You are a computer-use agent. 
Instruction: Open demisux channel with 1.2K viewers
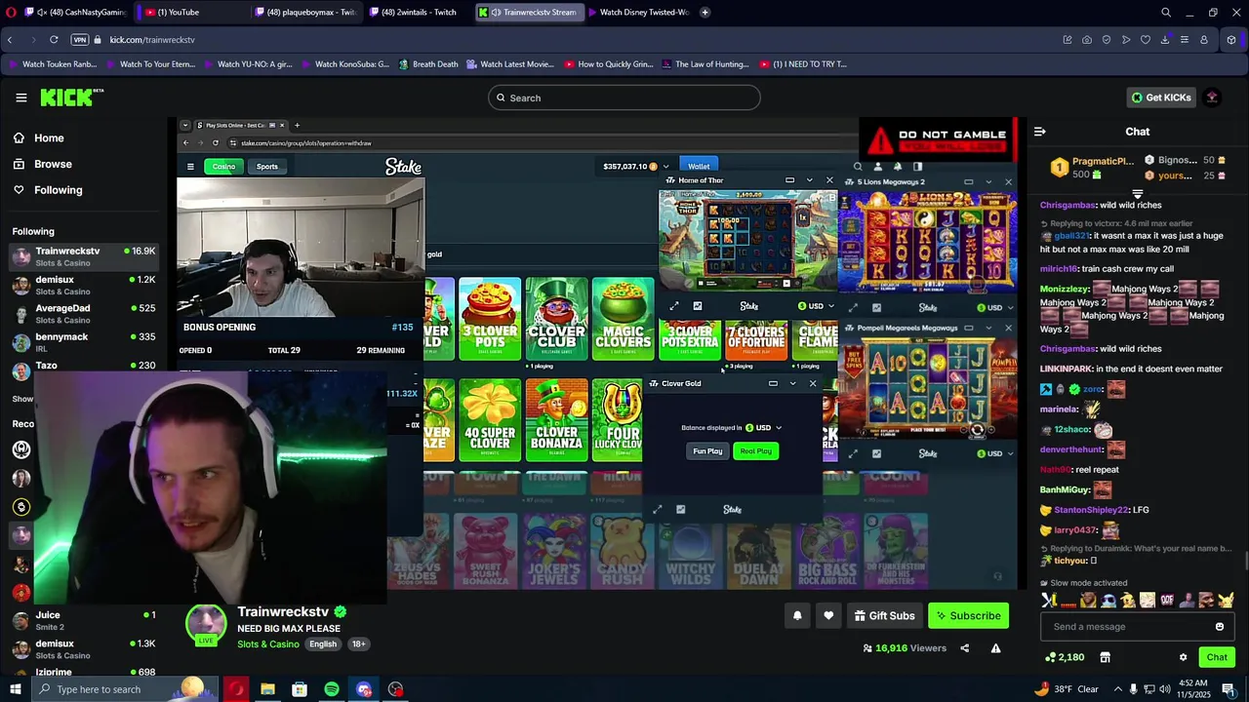pyautogui.click(x=84, y=285)
